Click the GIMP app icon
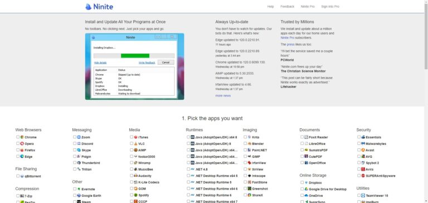 pos(249,157)
